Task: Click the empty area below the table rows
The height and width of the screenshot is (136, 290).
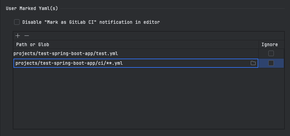Action: [x=149, y=98]
